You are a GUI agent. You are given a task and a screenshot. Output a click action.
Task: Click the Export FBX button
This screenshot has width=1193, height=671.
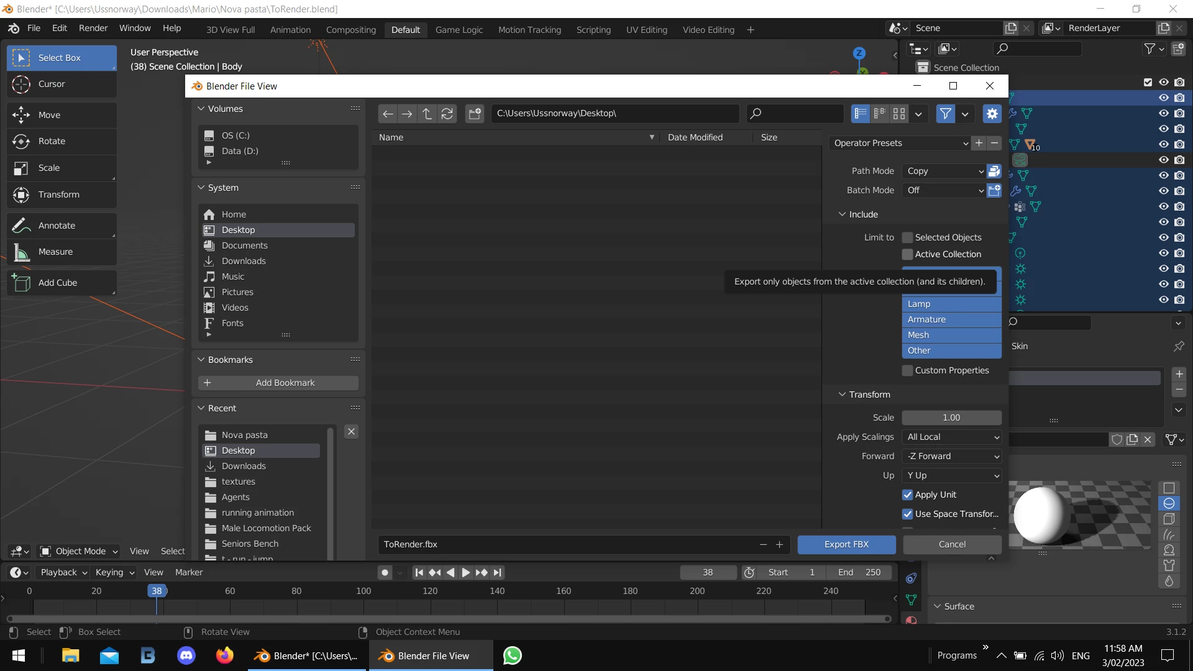846,544
